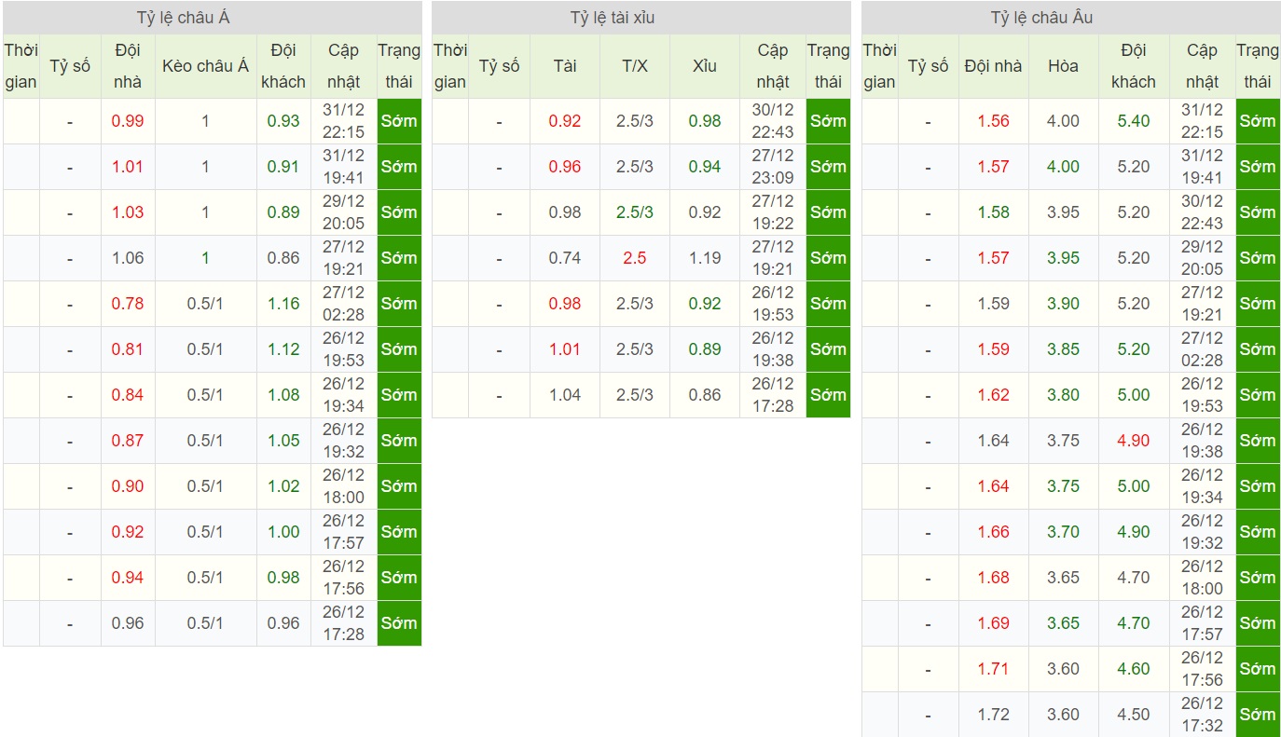Image resolution: width=1281 pixels, height=737 pixels.
Task: Click the Tài odds value 0.74
Action: [x=565, y=258]
